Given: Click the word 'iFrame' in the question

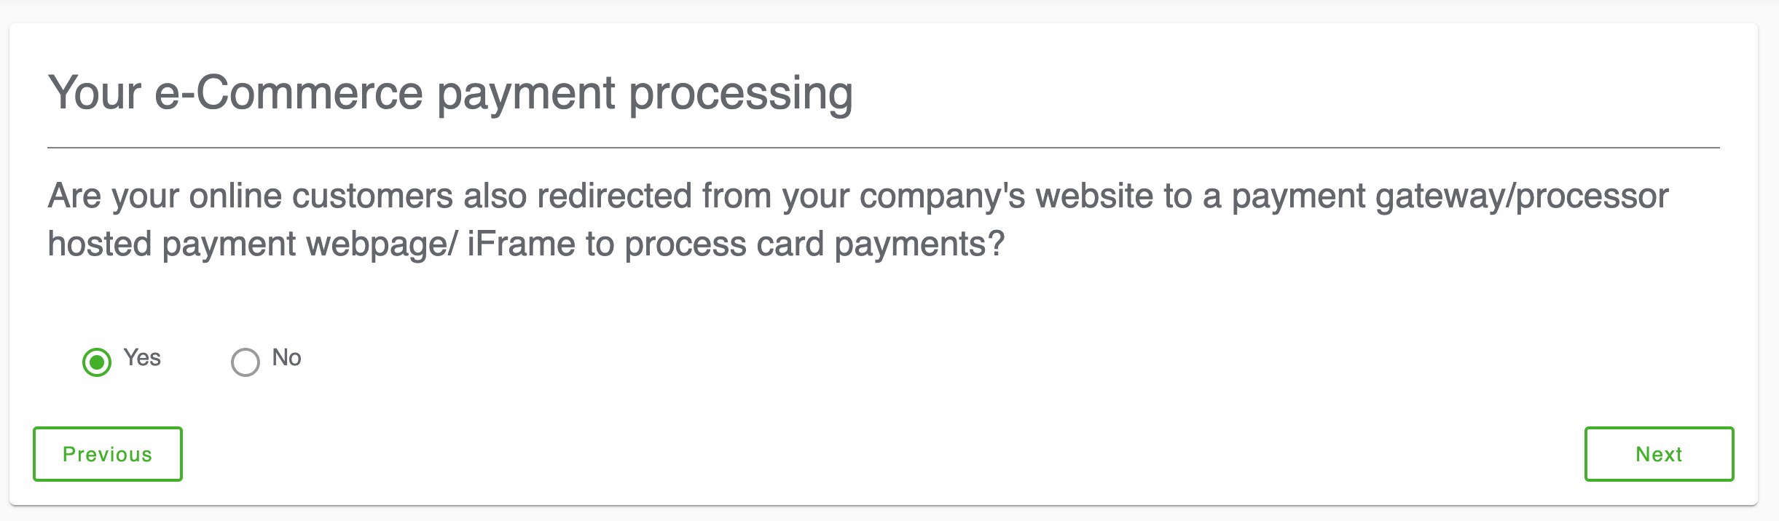Looking at the screenshot, I should coord(521,243).
